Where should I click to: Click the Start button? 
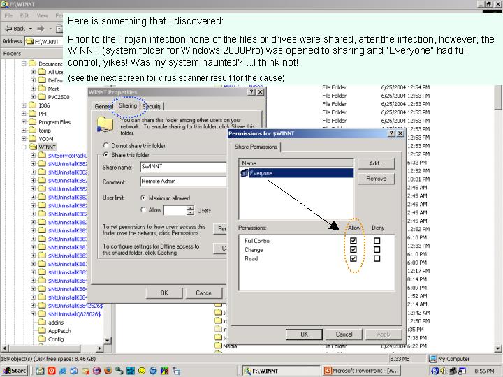point(15,371)
